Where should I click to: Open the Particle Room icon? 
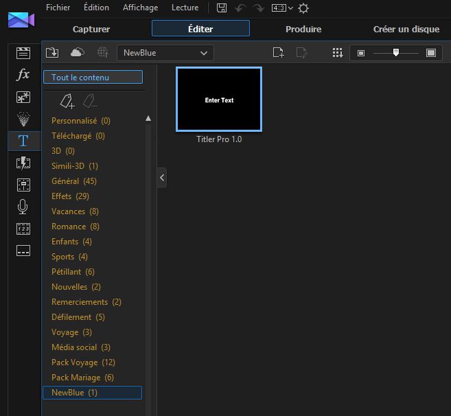point(23,119)
